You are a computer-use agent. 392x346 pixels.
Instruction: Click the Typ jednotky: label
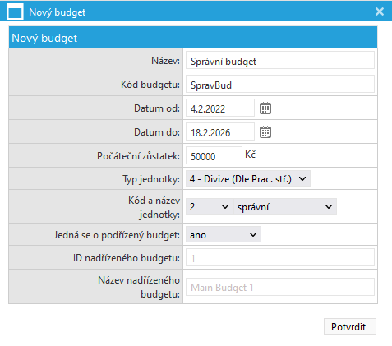[x=151, y=179]
